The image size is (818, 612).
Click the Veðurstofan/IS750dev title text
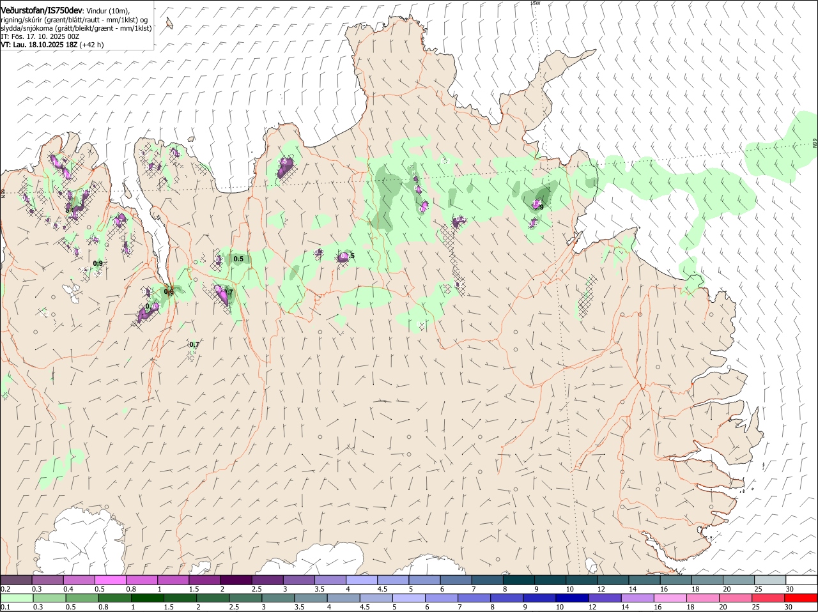point(42,10)
